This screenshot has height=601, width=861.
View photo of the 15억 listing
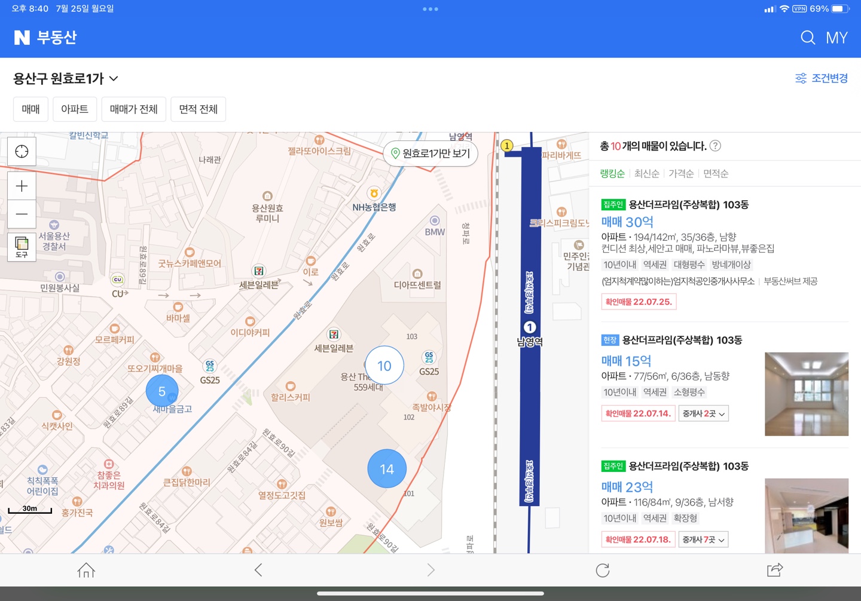[807, 394]
